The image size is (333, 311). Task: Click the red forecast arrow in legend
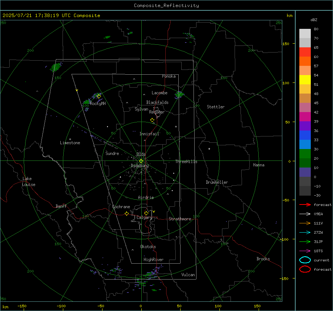pos(305,204)
